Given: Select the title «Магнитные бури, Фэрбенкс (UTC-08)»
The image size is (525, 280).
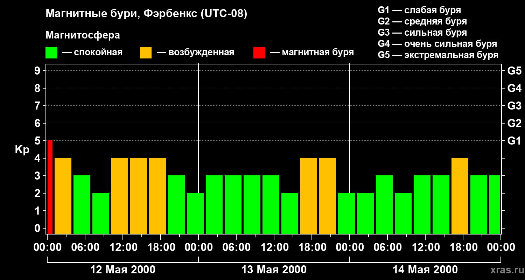Looking at the screenshot, I should pos(146,14).
